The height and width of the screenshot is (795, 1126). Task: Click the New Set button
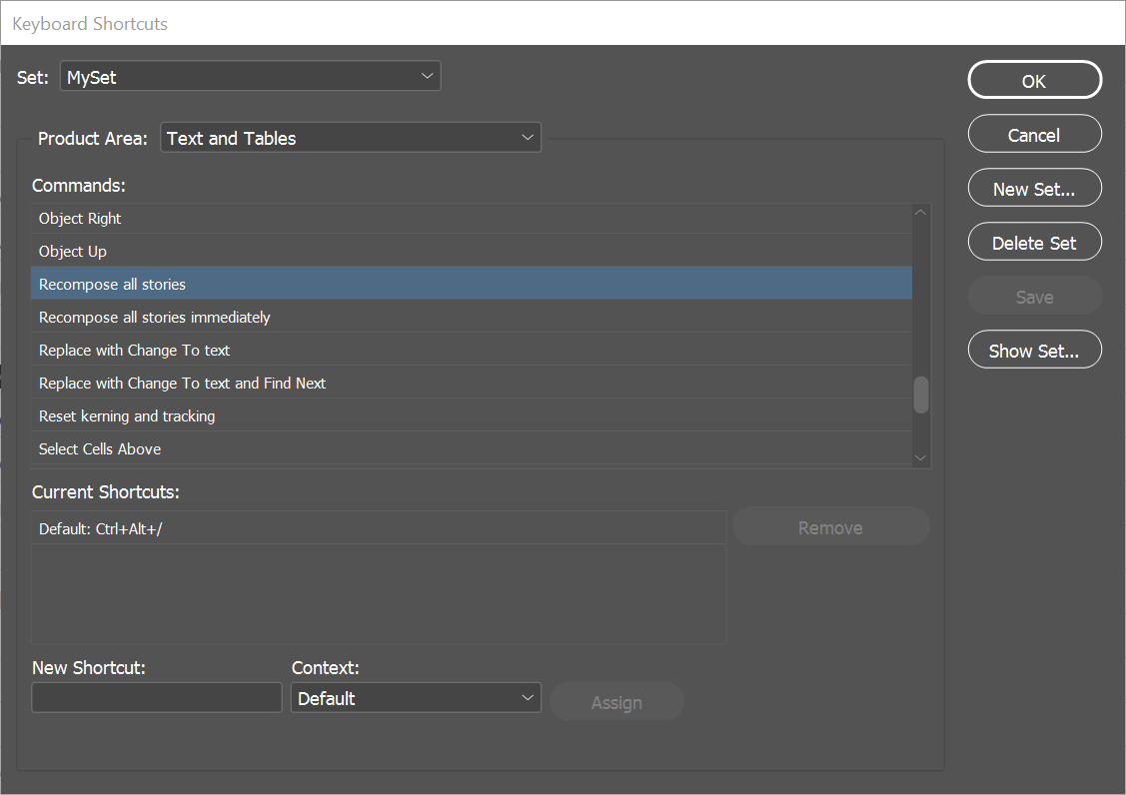pos(1034,189)
